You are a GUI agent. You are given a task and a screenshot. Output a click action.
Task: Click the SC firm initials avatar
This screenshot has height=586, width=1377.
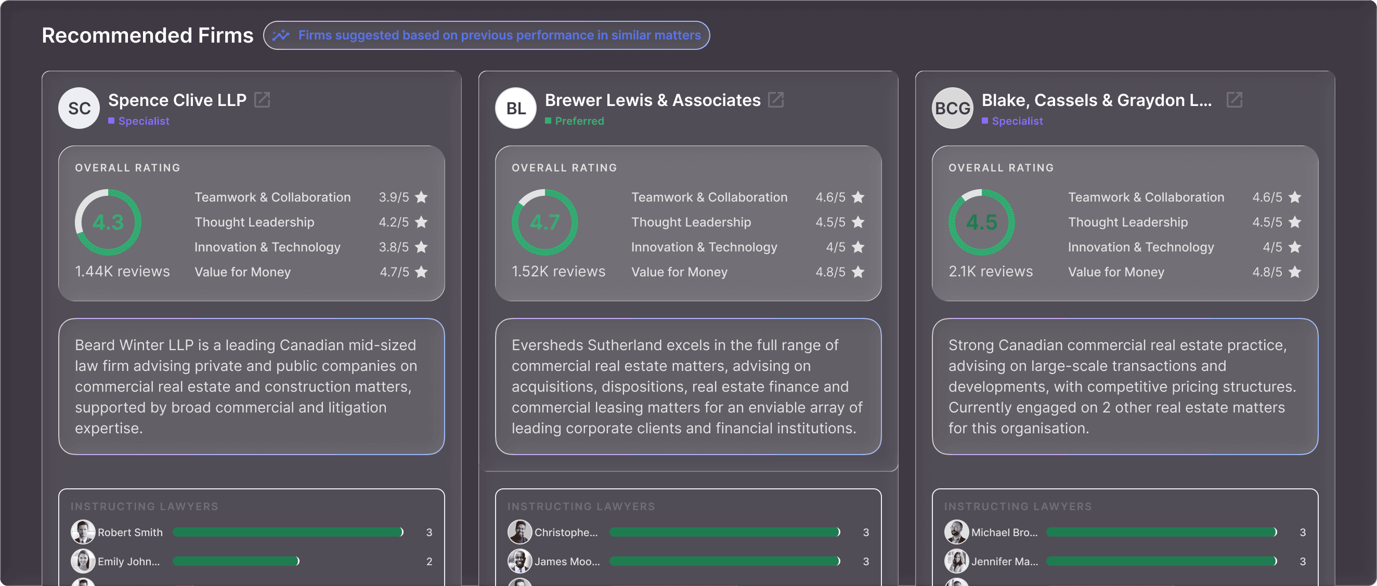tap(79, 109)
